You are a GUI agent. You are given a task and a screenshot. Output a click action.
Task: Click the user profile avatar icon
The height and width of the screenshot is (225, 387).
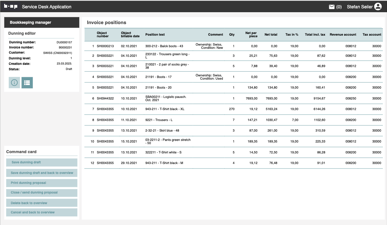tap(378, 7)
